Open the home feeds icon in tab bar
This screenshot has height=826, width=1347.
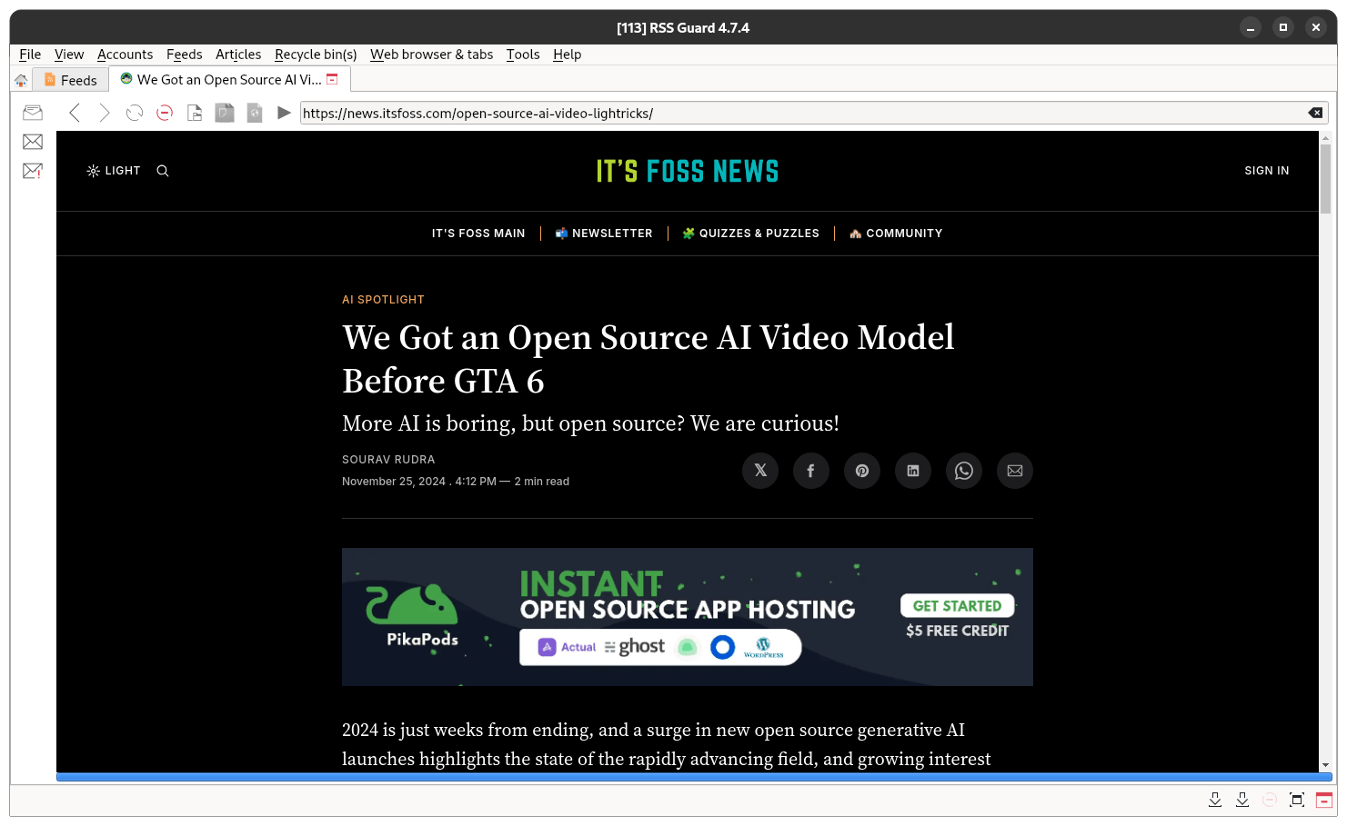click(21, 79)
